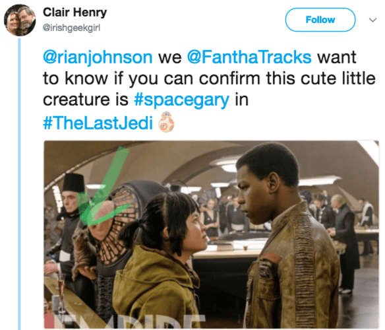The image size is (385, 330).
Task: Open the #spacegary hashtag
Action: [182, 100]
